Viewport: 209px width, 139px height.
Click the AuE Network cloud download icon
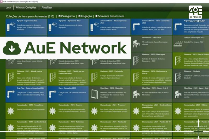[12, 48]
